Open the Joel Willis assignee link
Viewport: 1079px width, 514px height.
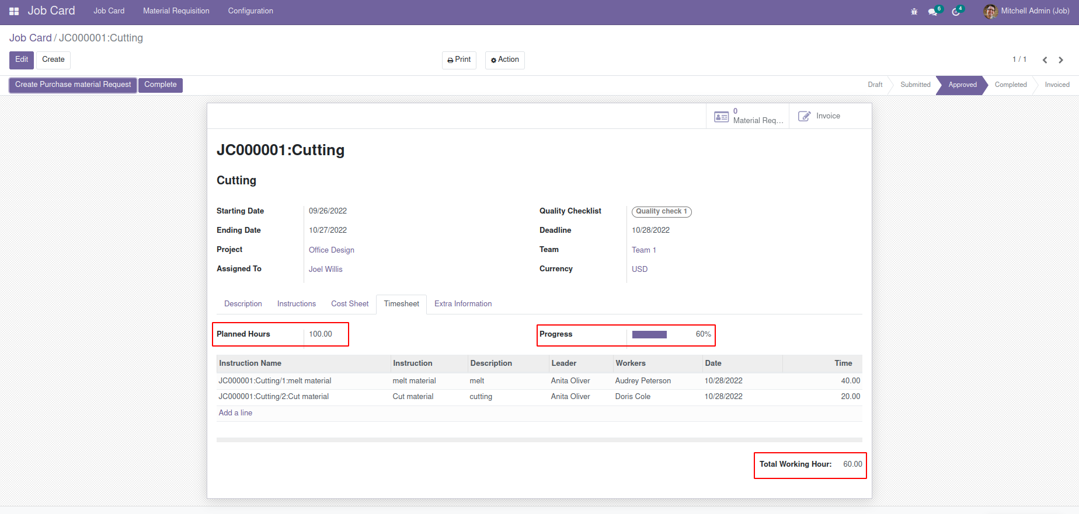coord(326,270)
